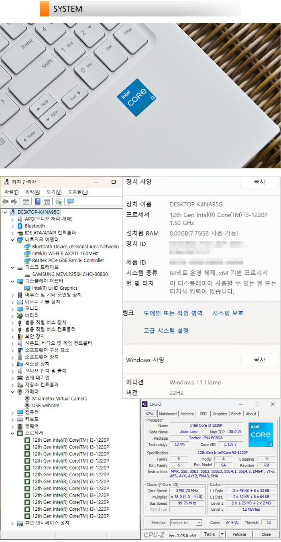Select Bluetooth Device (Personal Area Network)

click(x=75, y=247)
